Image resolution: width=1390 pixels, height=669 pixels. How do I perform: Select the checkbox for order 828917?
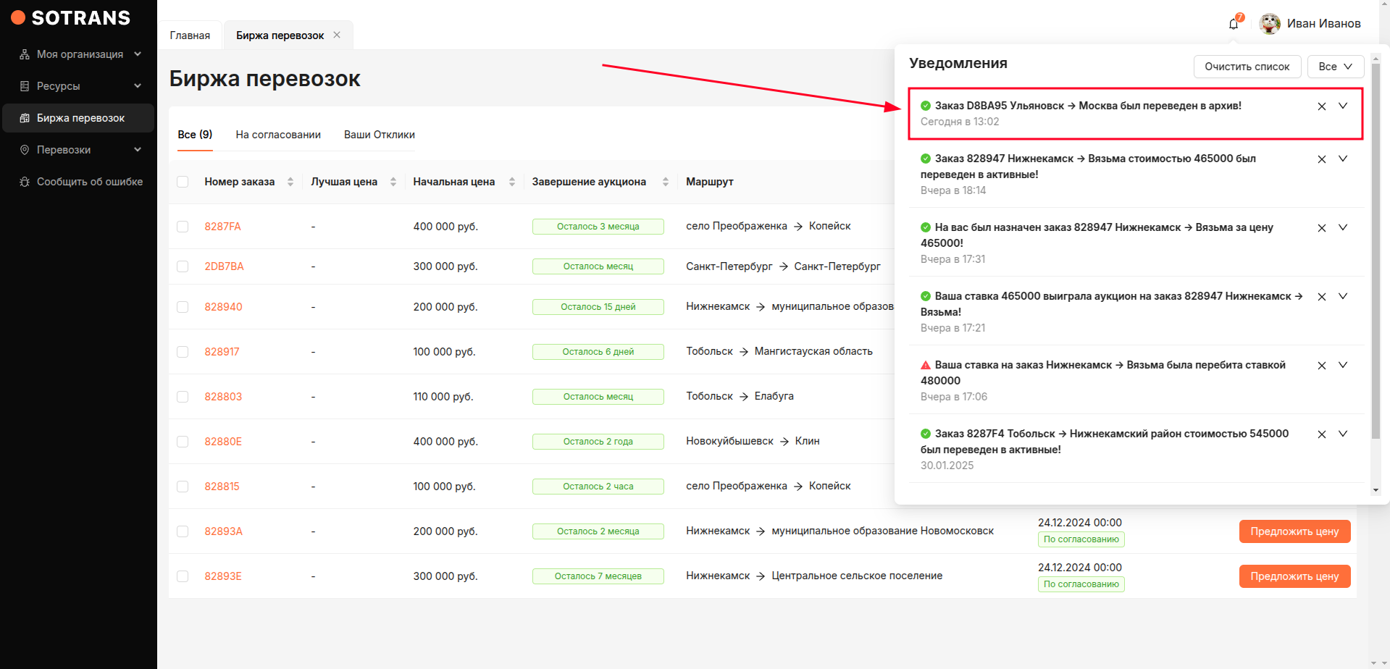[x=183, y=352]
